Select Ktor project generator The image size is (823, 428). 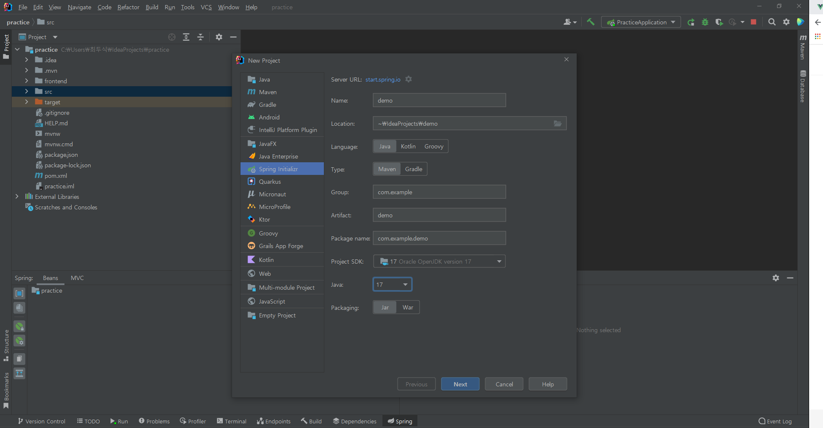click(282, 219)
